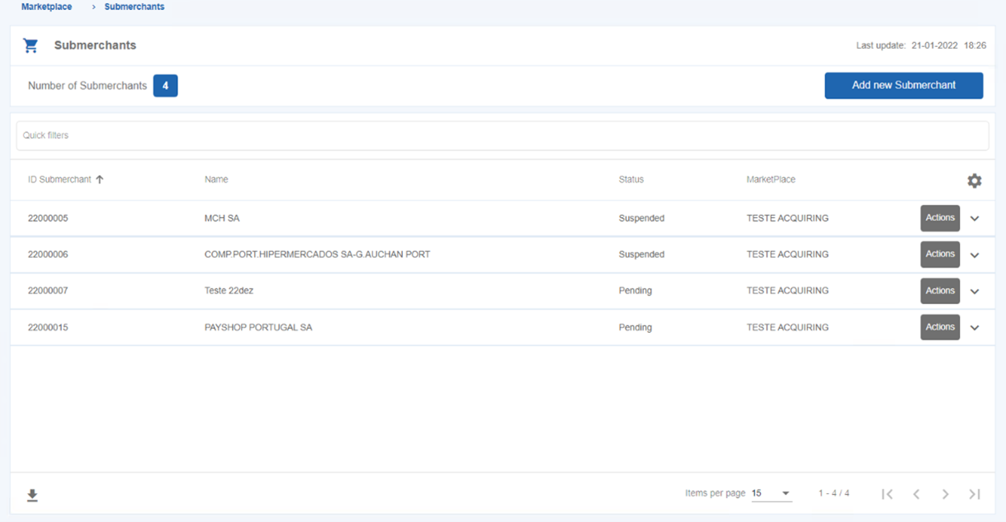1006x522 pixels.
Task: Sort by ID Submerchant arrow
Action: pos(100,179)
